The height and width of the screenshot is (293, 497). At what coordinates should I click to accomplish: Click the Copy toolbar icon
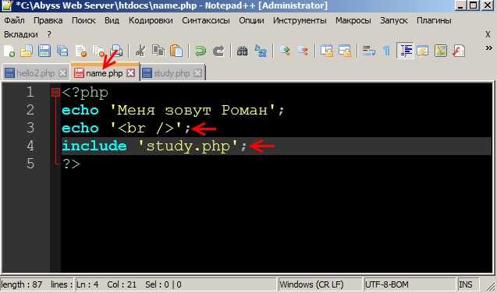pos(158,51)
